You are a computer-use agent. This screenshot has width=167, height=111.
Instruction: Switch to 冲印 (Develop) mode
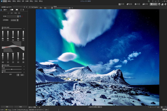coord(145,4)
